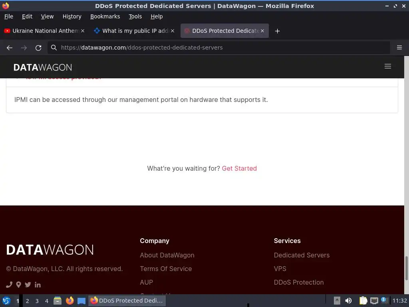
Task: Close the Ukraine National Anthem tab
Action: pos(82,31)
